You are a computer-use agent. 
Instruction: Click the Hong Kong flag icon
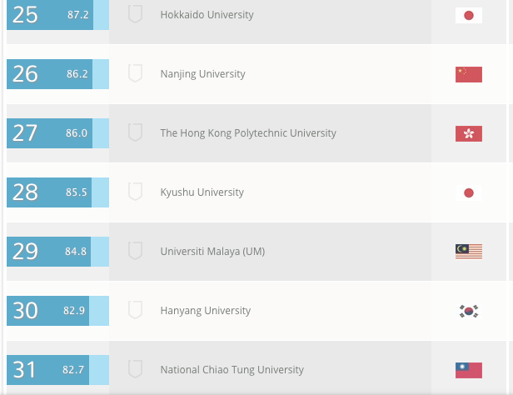(x=469, y=133)
